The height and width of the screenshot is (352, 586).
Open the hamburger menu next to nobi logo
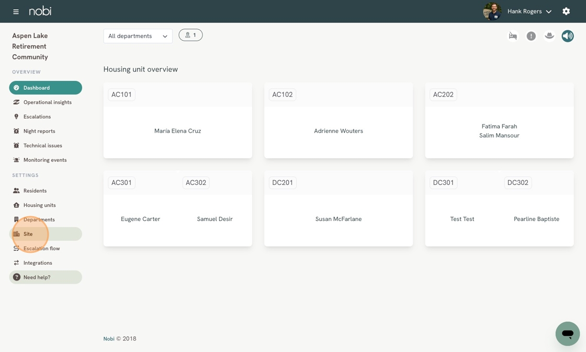click(x=16, y=11)
